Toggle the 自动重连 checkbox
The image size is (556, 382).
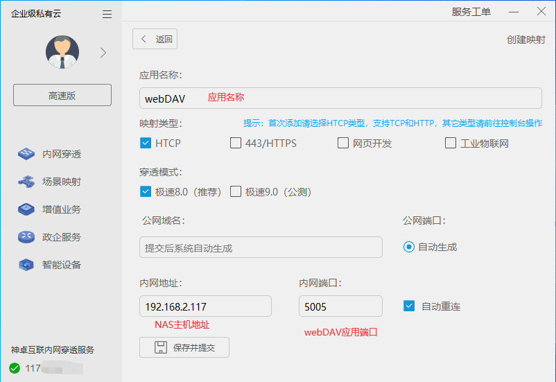(x=409, y=306)
